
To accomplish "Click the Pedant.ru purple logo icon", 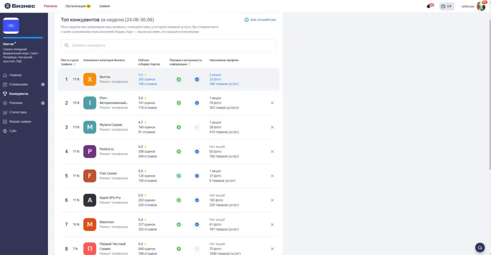I will pos(90,151).
